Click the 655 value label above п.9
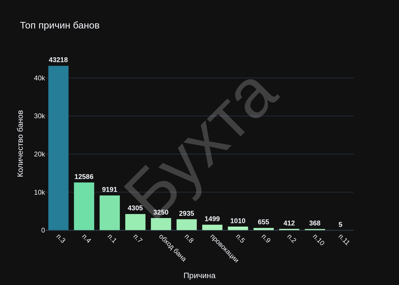Viewport: 399px width, 285px height. tap(264, 222)
